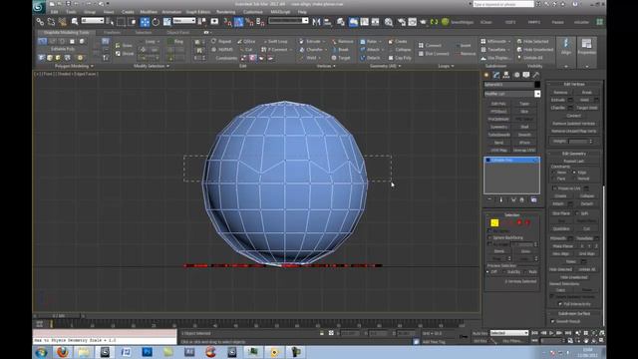Open the Edit menu
Screen dimensions: 638x359
click(54, 12)
